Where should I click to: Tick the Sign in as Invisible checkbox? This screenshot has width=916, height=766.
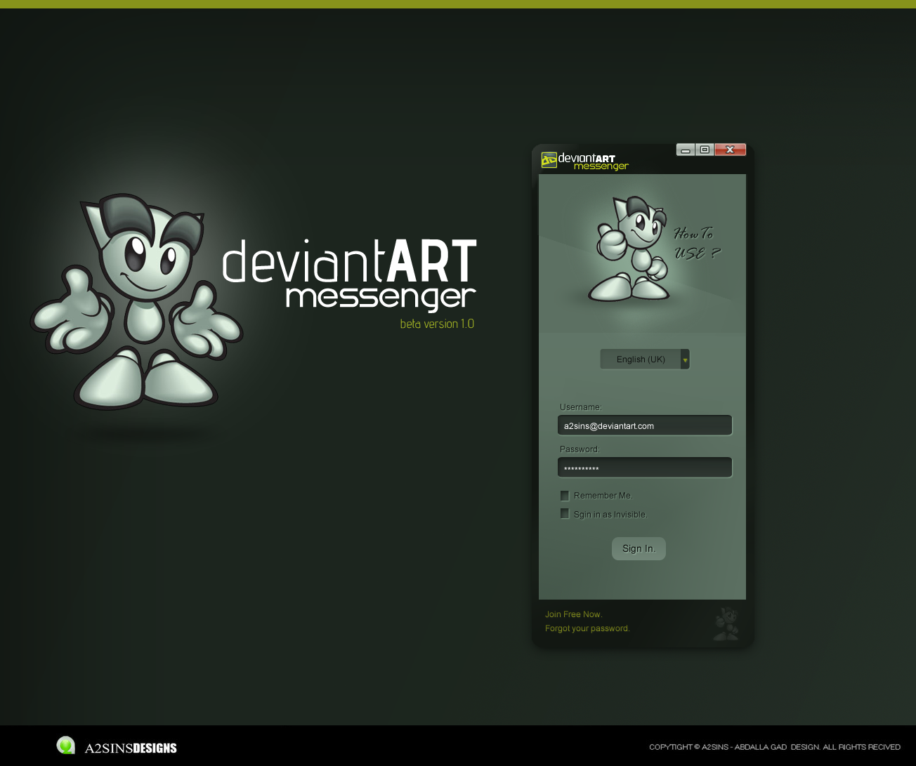pyautogui.click(x=565, y=514)
